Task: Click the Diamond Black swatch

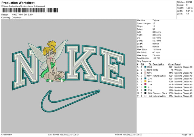Action: tap(145, 93)
